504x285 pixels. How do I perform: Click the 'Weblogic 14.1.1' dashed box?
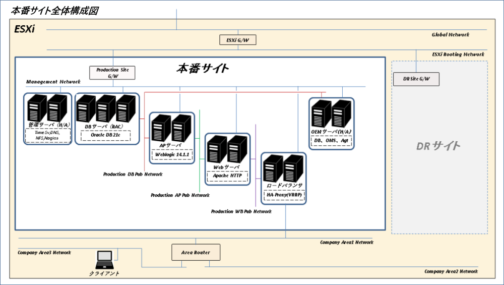[172, 155]
